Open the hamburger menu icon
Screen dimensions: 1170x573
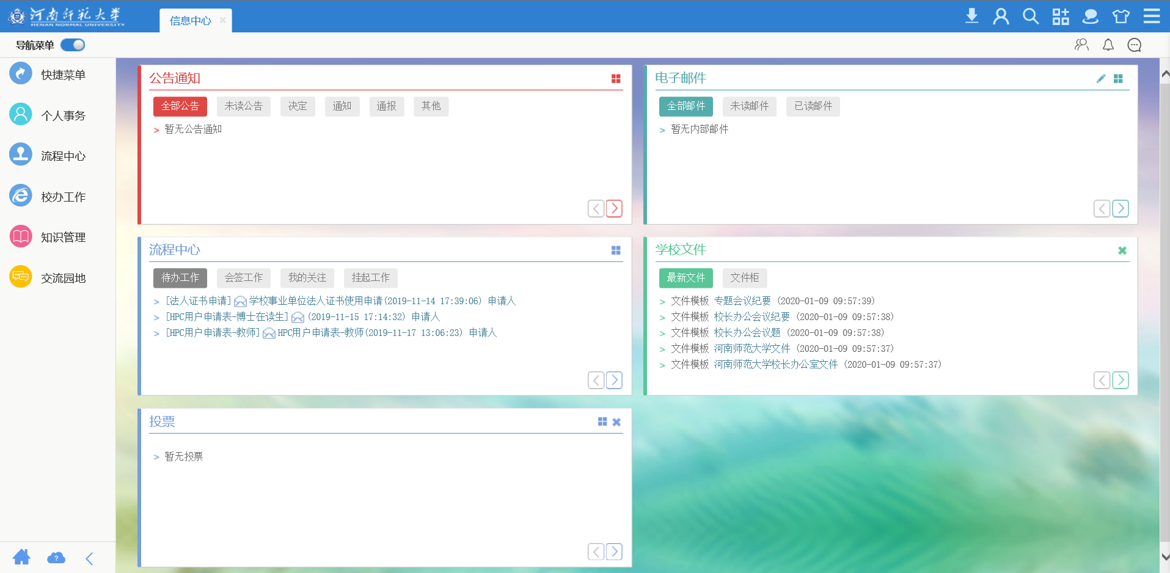[x=1151, y=16]
